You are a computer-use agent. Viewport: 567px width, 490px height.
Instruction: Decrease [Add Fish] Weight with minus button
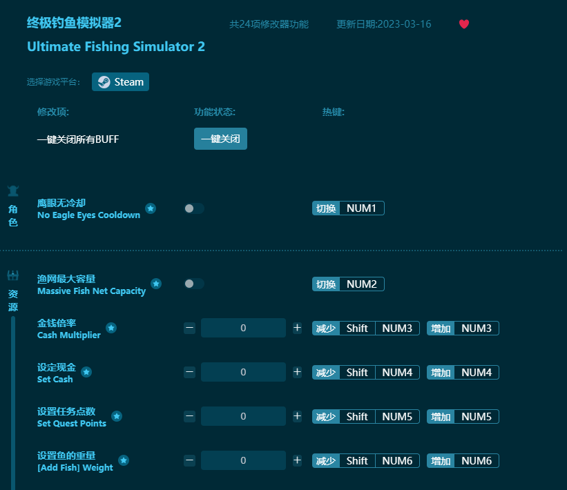[189, 460]
